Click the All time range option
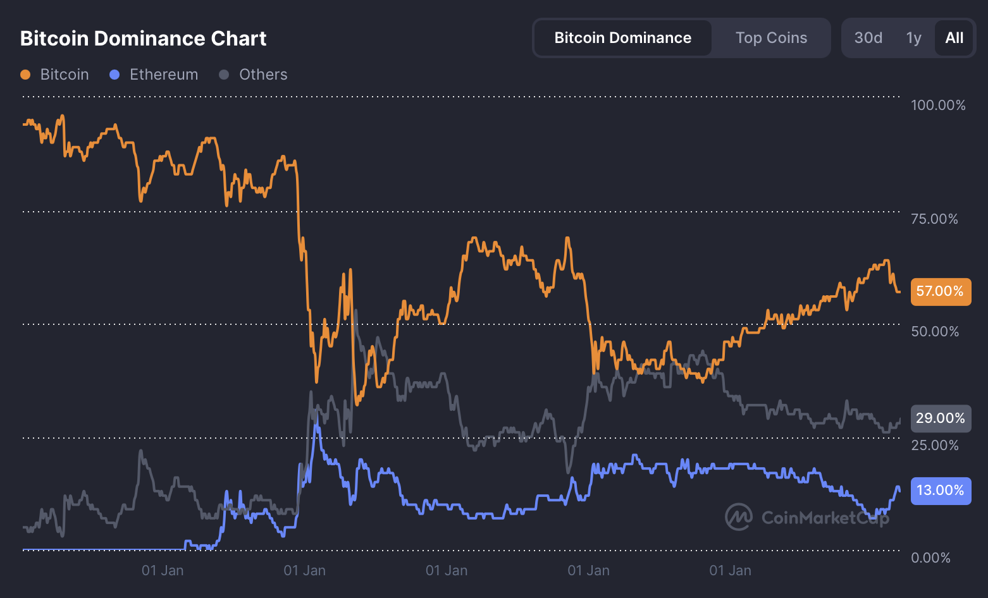 [954, 37]
